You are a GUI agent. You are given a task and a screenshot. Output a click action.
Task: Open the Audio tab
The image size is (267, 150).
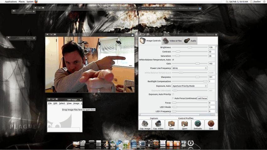[x=190, y=41]
